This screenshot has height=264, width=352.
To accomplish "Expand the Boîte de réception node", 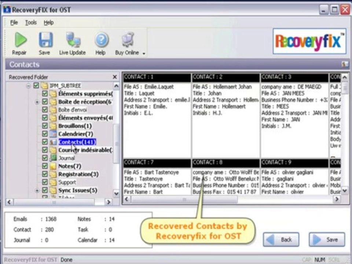I will coord(37,102).
